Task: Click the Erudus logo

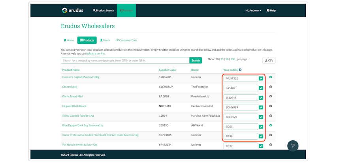Action: click(x=72, y=10)
